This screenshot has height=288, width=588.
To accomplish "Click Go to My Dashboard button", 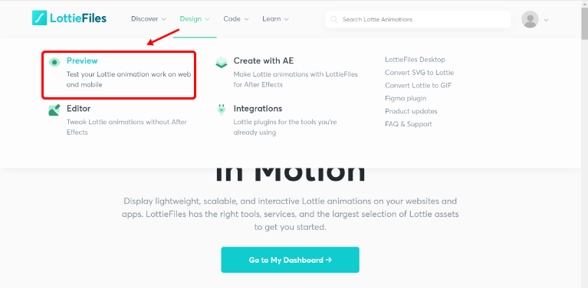I will tap(291, 260).
